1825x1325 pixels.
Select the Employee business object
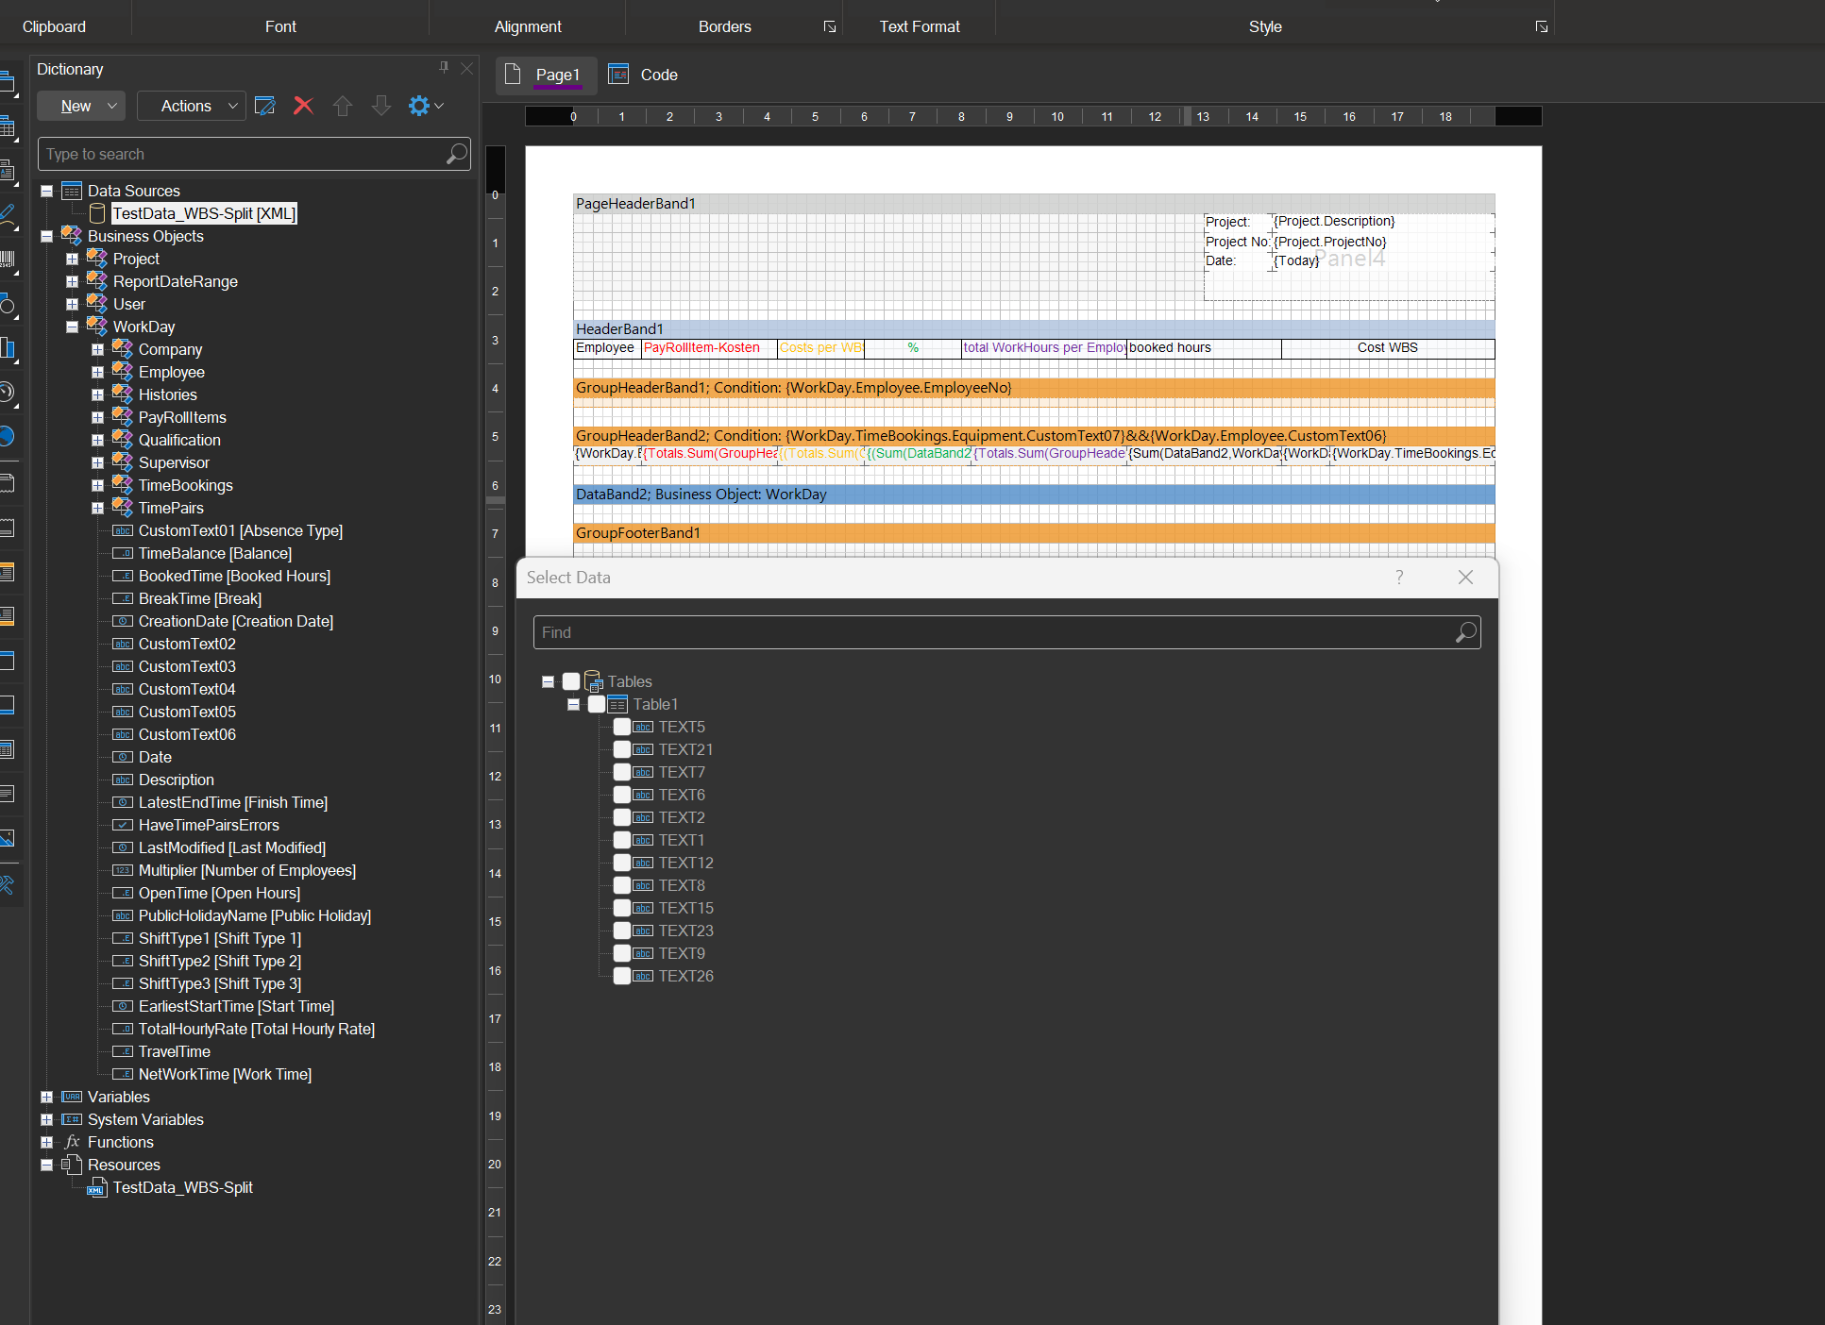click(x=171, y=372)
